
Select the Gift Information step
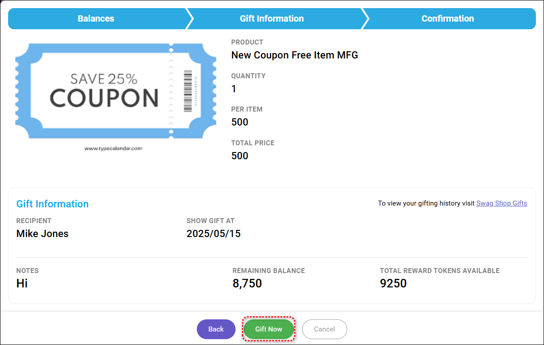click(x=272, y=18)
